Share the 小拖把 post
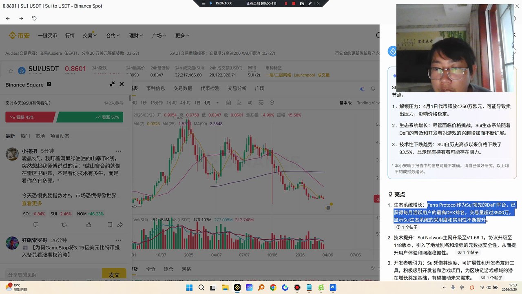 [120, 225]
